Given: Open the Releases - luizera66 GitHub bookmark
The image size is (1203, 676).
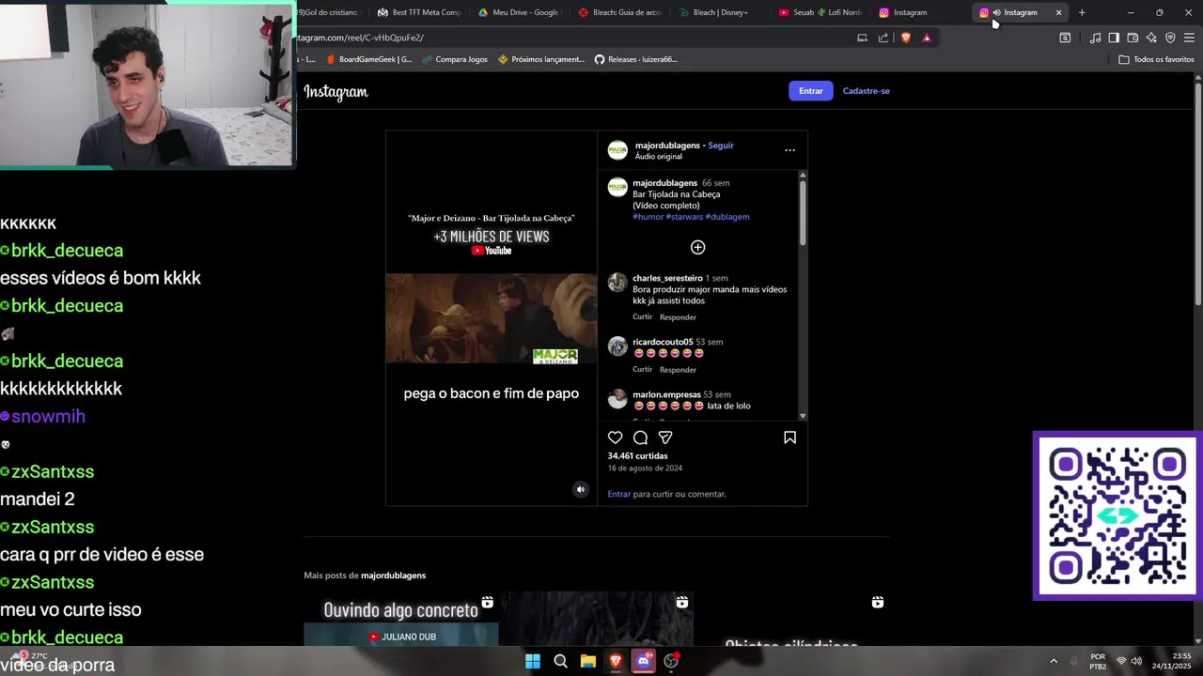Looking at the screenshot, I should coord(635,59).
